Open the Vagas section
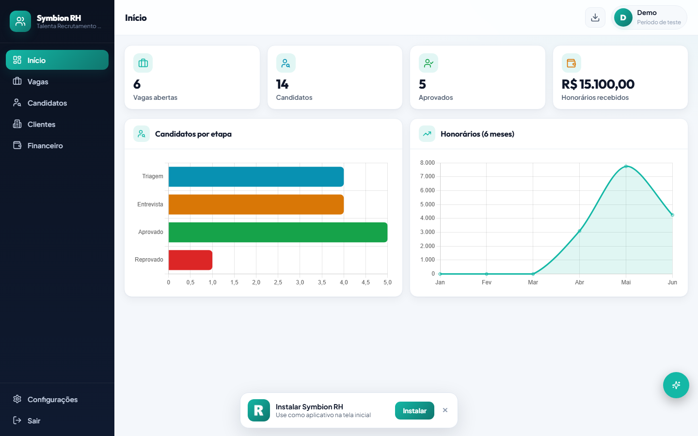The image size is (698, 436). tap(57, 81)
